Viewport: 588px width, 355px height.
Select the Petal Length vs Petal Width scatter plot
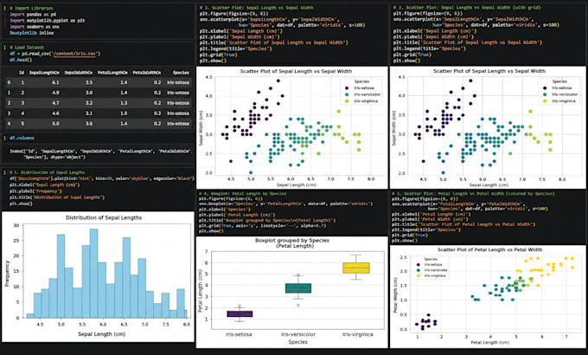click(488, 296)
